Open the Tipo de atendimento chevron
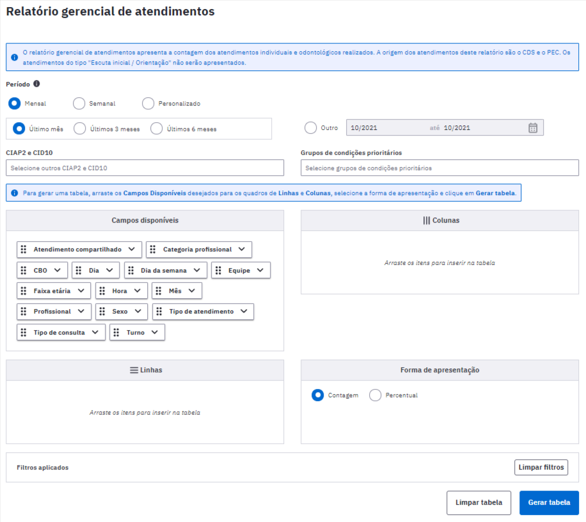This screenshot has height=522, width=586. tap(244, 312)
